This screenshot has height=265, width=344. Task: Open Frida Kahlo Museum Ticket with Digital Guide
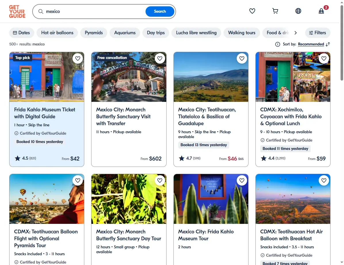click(45, 113)
